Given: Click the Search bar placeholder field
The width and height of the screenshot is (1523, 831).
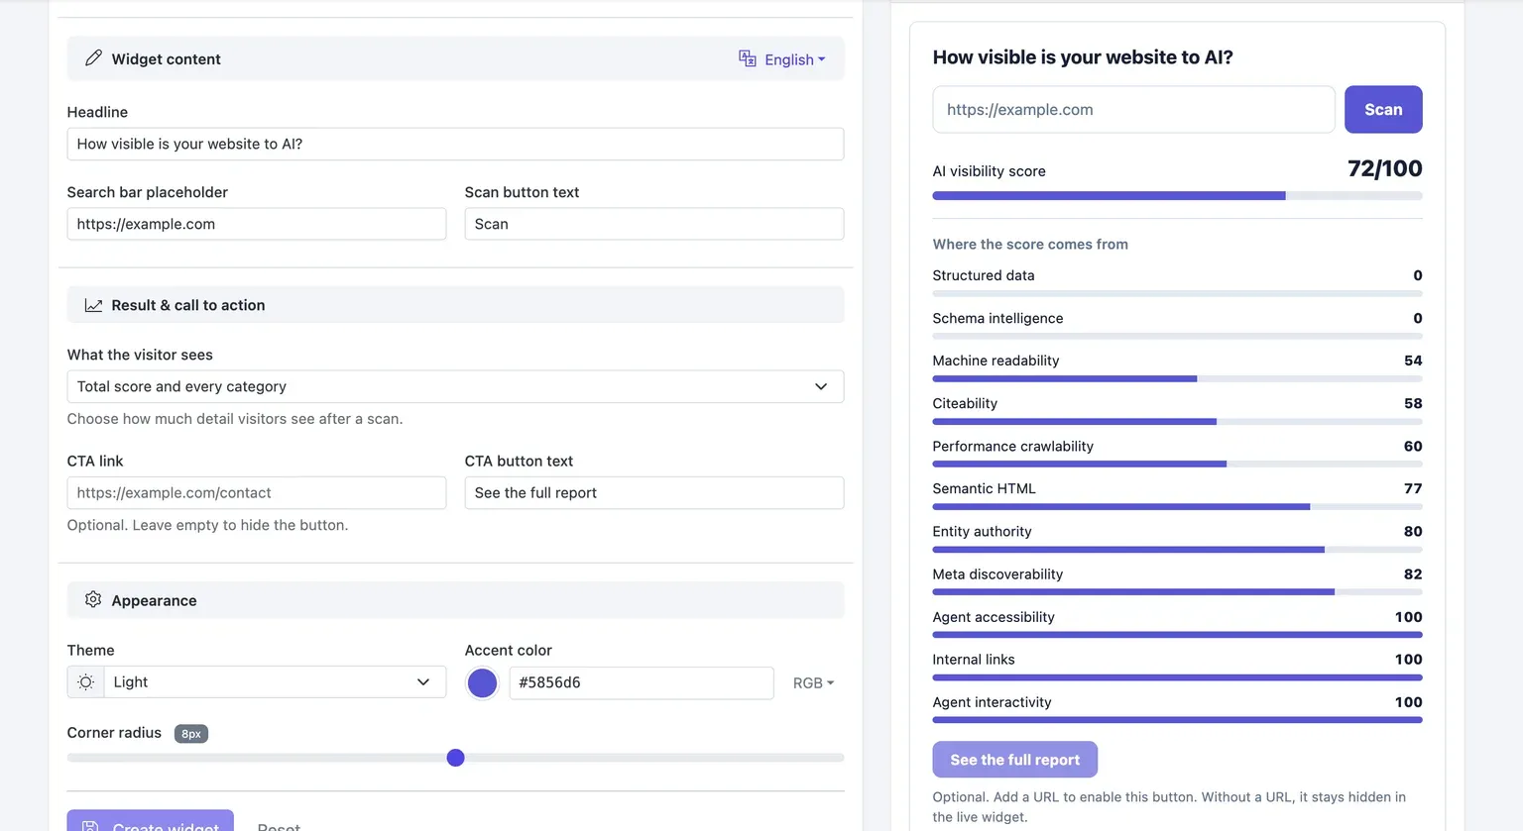Looking at the screenshot, I should point(256,224).
